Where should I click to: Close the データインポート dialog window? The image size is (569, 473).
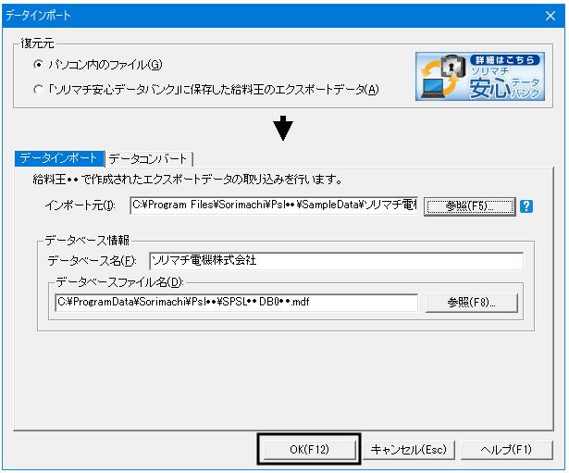(550, 16)
